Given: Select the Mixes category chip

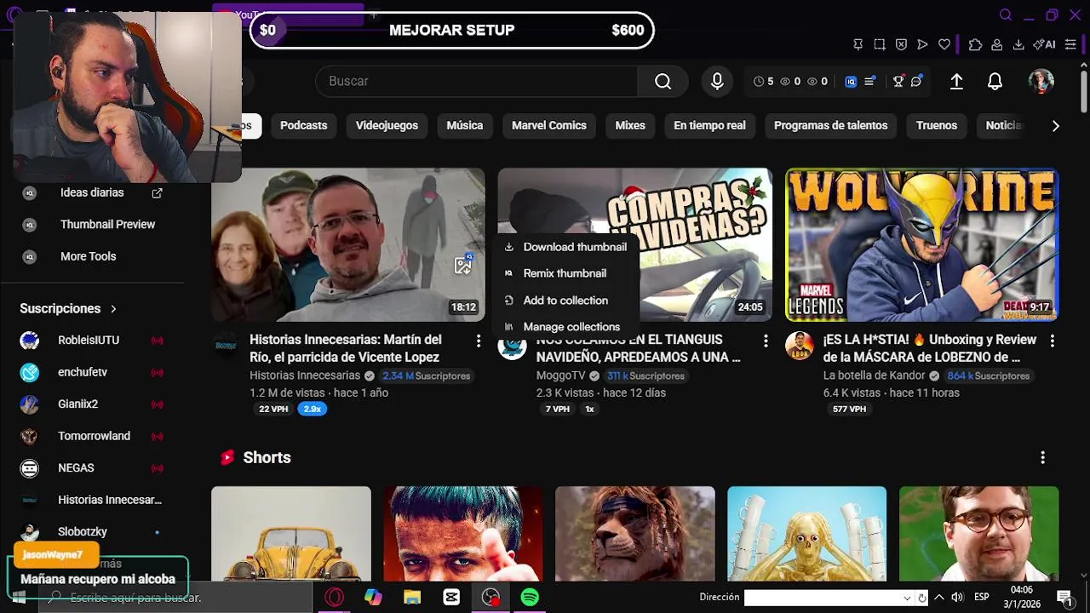Looking at the screenshot, I should click(630, 126).
